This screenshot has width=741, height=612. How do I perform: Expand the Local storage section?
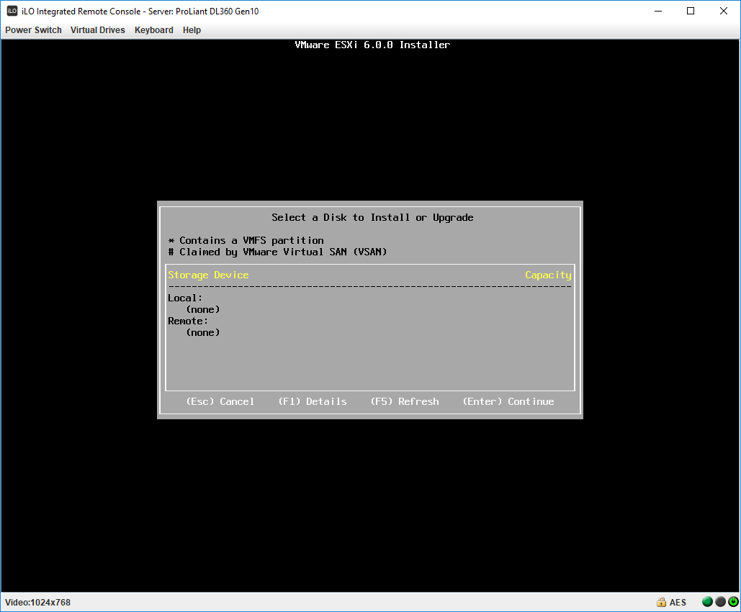184,297
